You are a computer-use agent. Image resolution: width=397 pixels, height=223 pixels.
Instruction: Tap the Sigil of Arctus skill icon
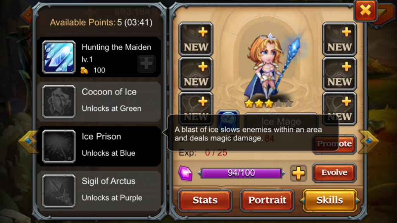coord(59,191)
